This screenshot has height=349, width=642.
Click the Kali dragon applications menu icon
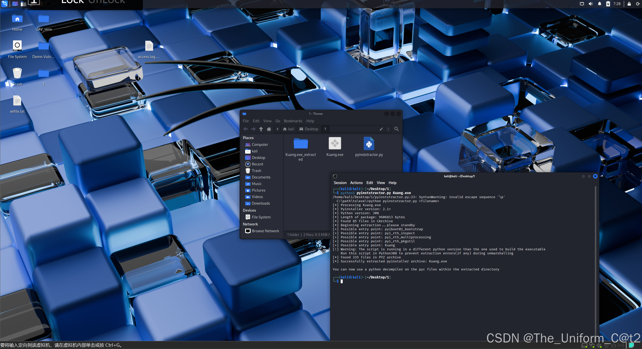click(x=5, y=4)
